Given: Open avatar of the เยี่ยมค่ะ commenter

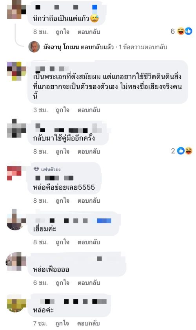Looking at the screenshot, I should (16, 219).
